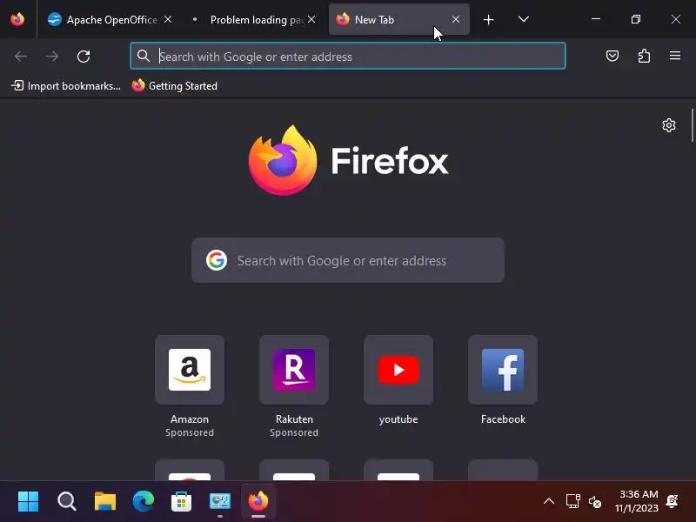
Task: Open the Windows Start menu
Action: click(x=29, y=502)
